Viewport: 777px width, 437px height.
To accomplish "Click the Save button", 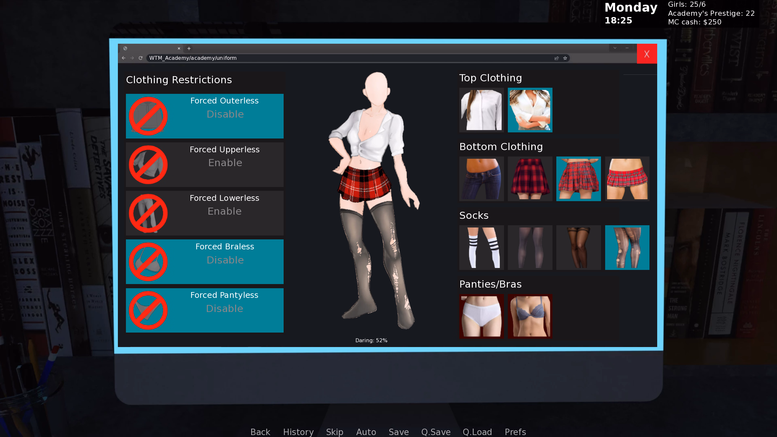I will coord(398,432).
